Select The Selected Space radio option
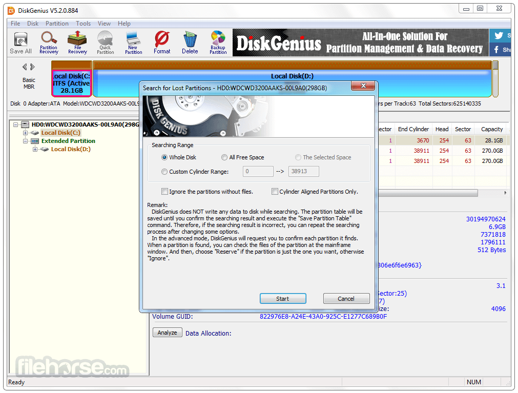The height and width of the screenshot is (393, 518). pyautogui.click(x=298, y=157)
